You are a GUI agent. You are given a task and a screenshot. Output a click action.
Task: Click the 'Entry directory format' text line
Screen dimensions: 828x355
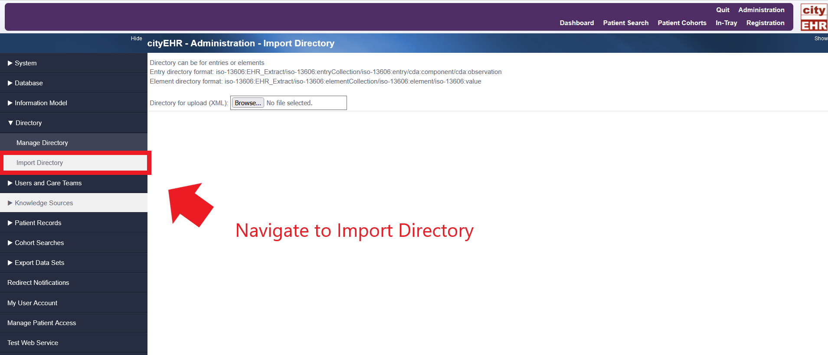[x=326, y=72]
